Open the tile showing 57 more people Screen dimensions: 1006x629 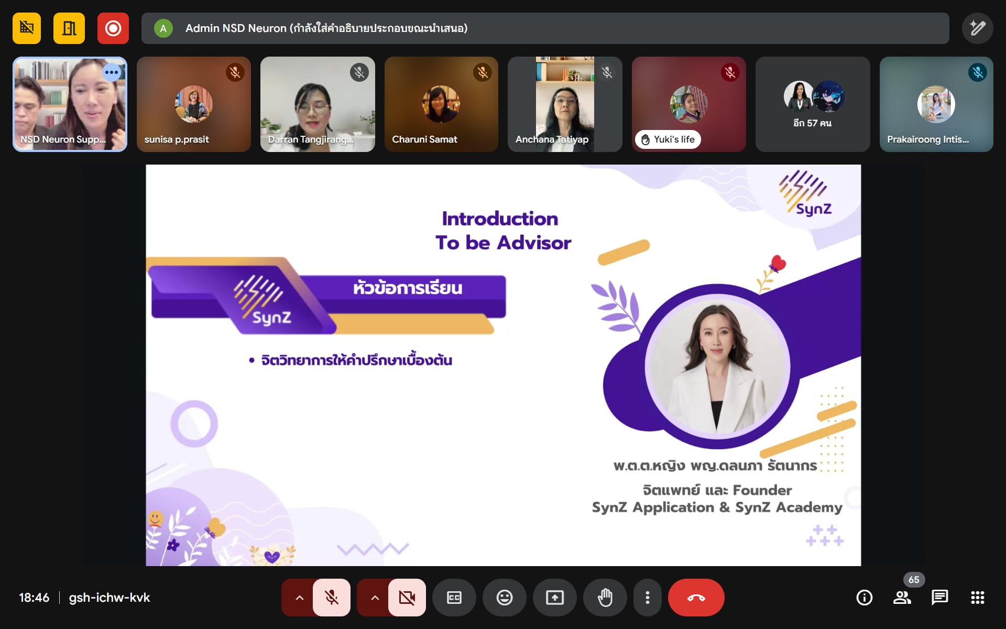[813, 104]
